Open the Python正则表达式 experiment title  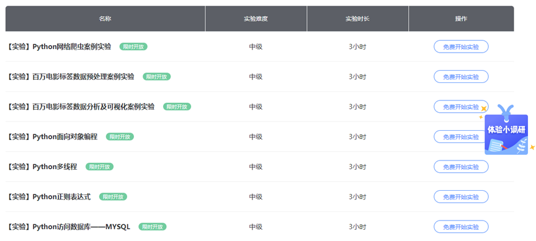49,197
